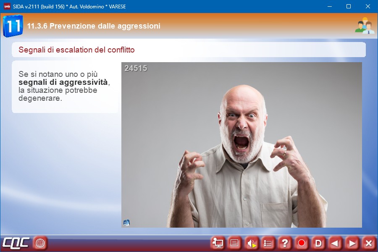Click the angry man image 24515
This screenshot has width=378, height=252.
241,145
